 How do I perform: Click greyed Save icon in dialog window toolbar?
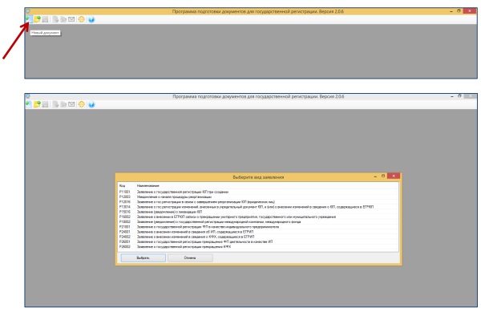[x=45, y=104]
